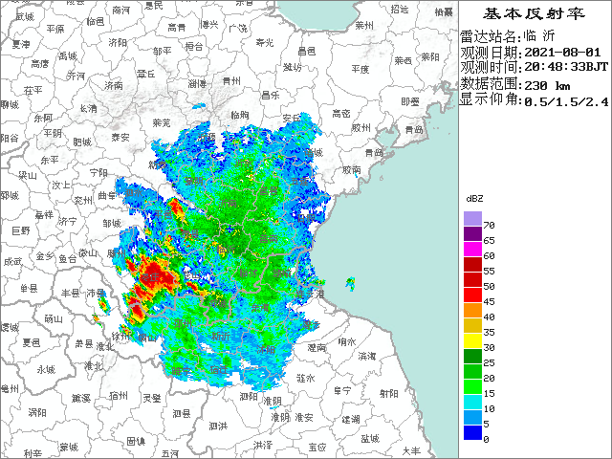Click the 射阳 label near the coast
The width and height of the screenshot is (612, 459).
[388, 393]
